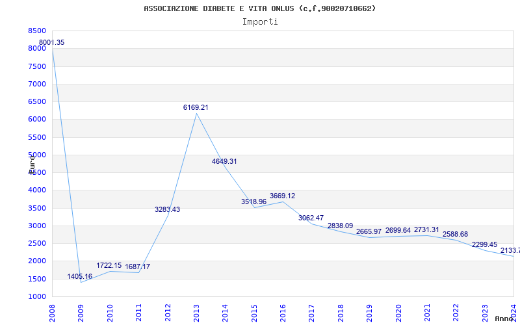Screen dimensions: 520x325
Task: Click the 2838.09 data label
Action: click(340, 226)
